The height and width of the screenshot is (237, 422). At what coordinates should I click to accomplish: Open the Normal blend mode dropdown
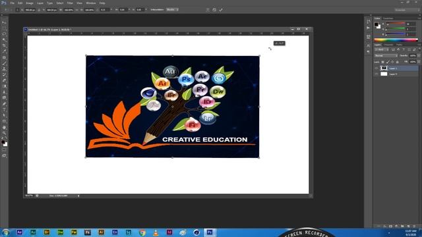(x=386, y=55)
